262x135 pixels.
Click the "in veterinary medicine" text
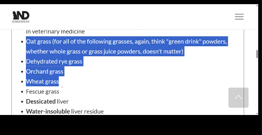tap(55, 31)
